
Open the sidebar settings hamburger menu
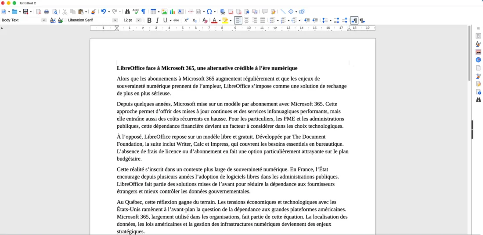(478, 28)
